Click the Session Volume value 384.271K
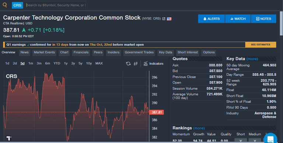This screenshot has height=143, width=283. (x=214, y=88)
